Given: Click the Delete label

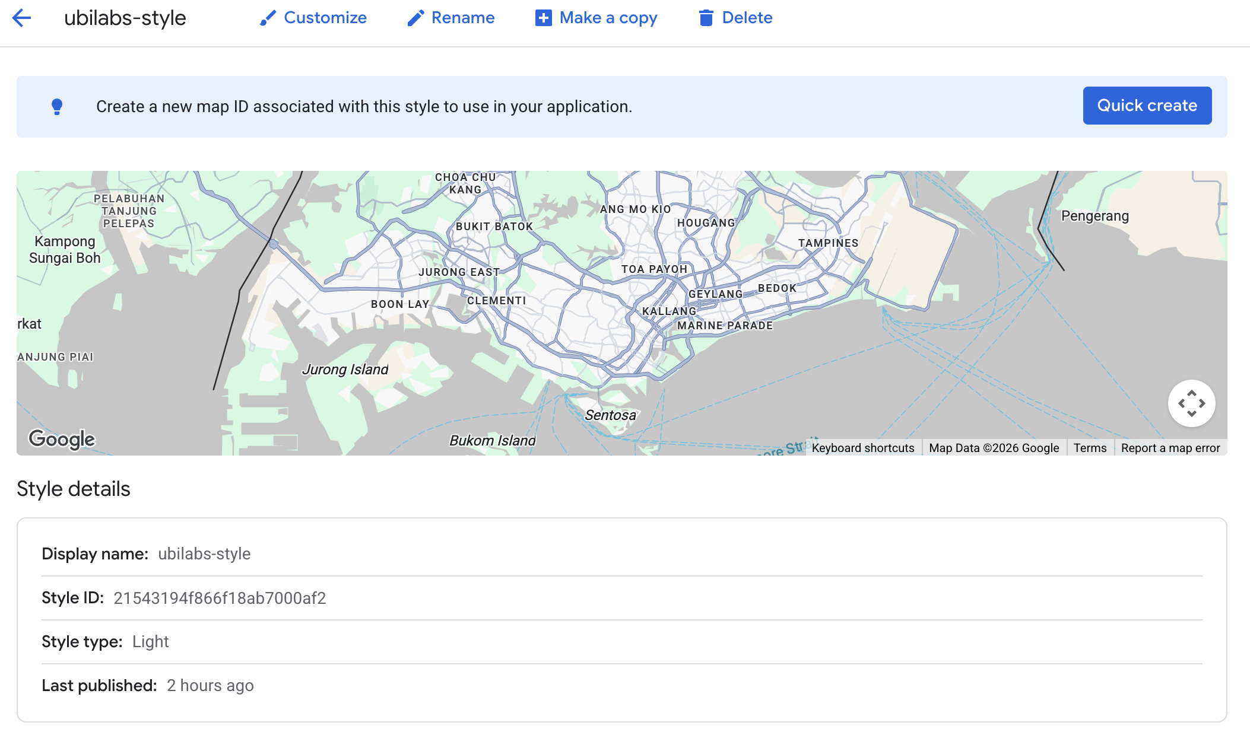Looking at the screenshot, I should (x=747, y=18).
